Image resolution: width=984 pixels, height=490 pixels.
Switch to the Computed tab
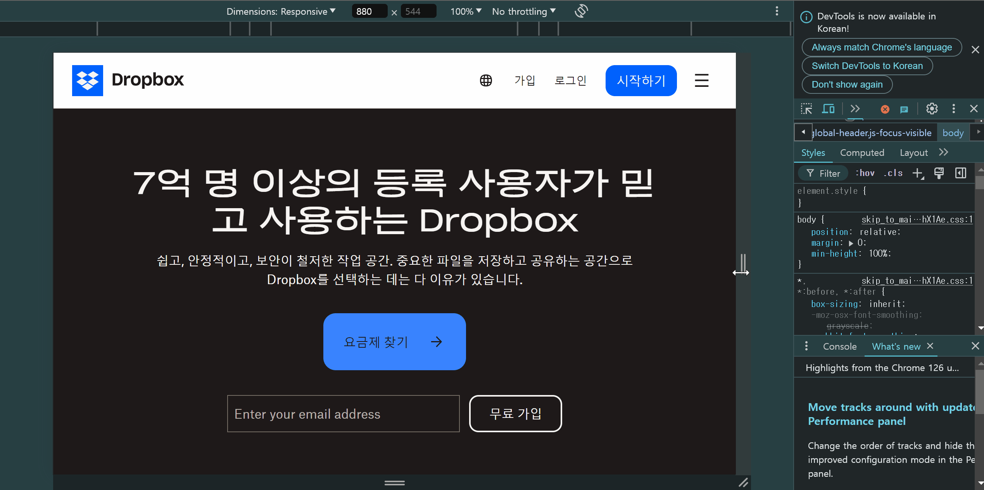click(862, 153)
